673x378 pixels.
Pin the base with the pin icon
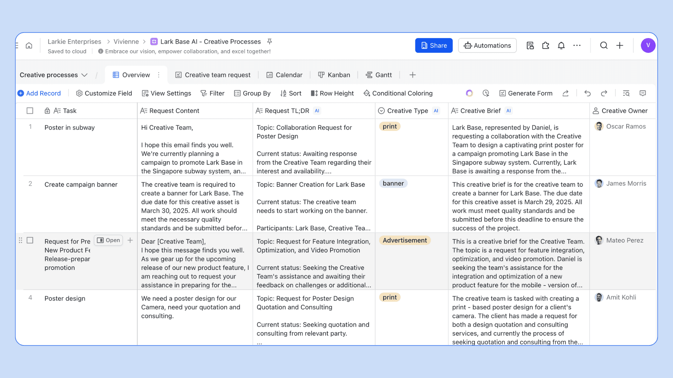[270, 42]
